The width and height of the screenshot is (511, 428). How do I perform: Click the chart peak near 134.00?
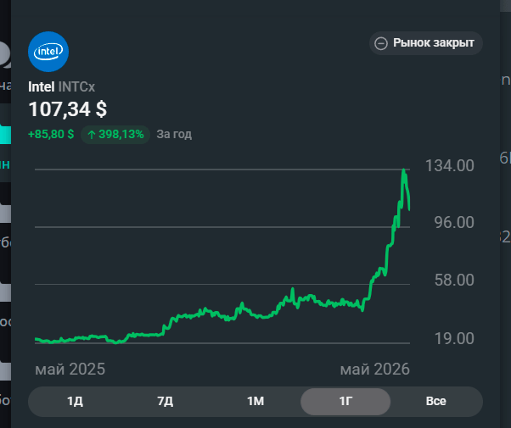pyautogui.click(x=403, y=170)
